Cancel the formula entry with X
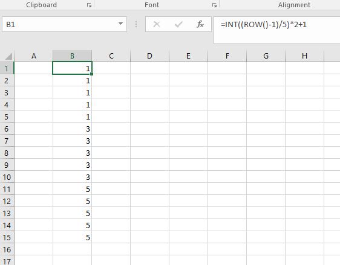Viewport: 340px width, 265px height. point(156,24)
